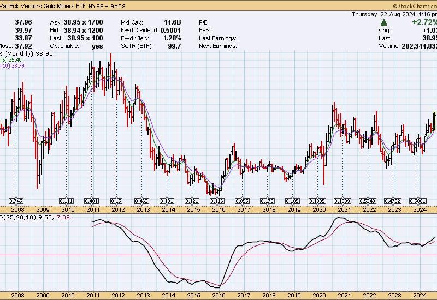
Task: Select the value 37.96 in the quote header
Action: point(23,22)
